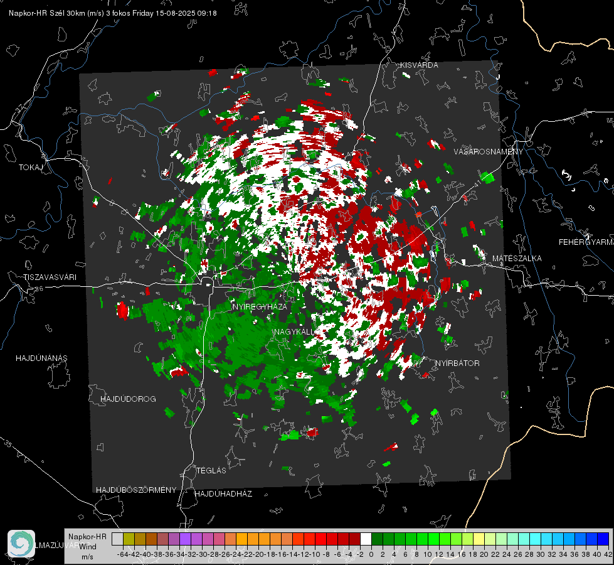Click the purple legend swatch between -34 and -32
The height and width of the screenshot is (565, 614).
185,539
